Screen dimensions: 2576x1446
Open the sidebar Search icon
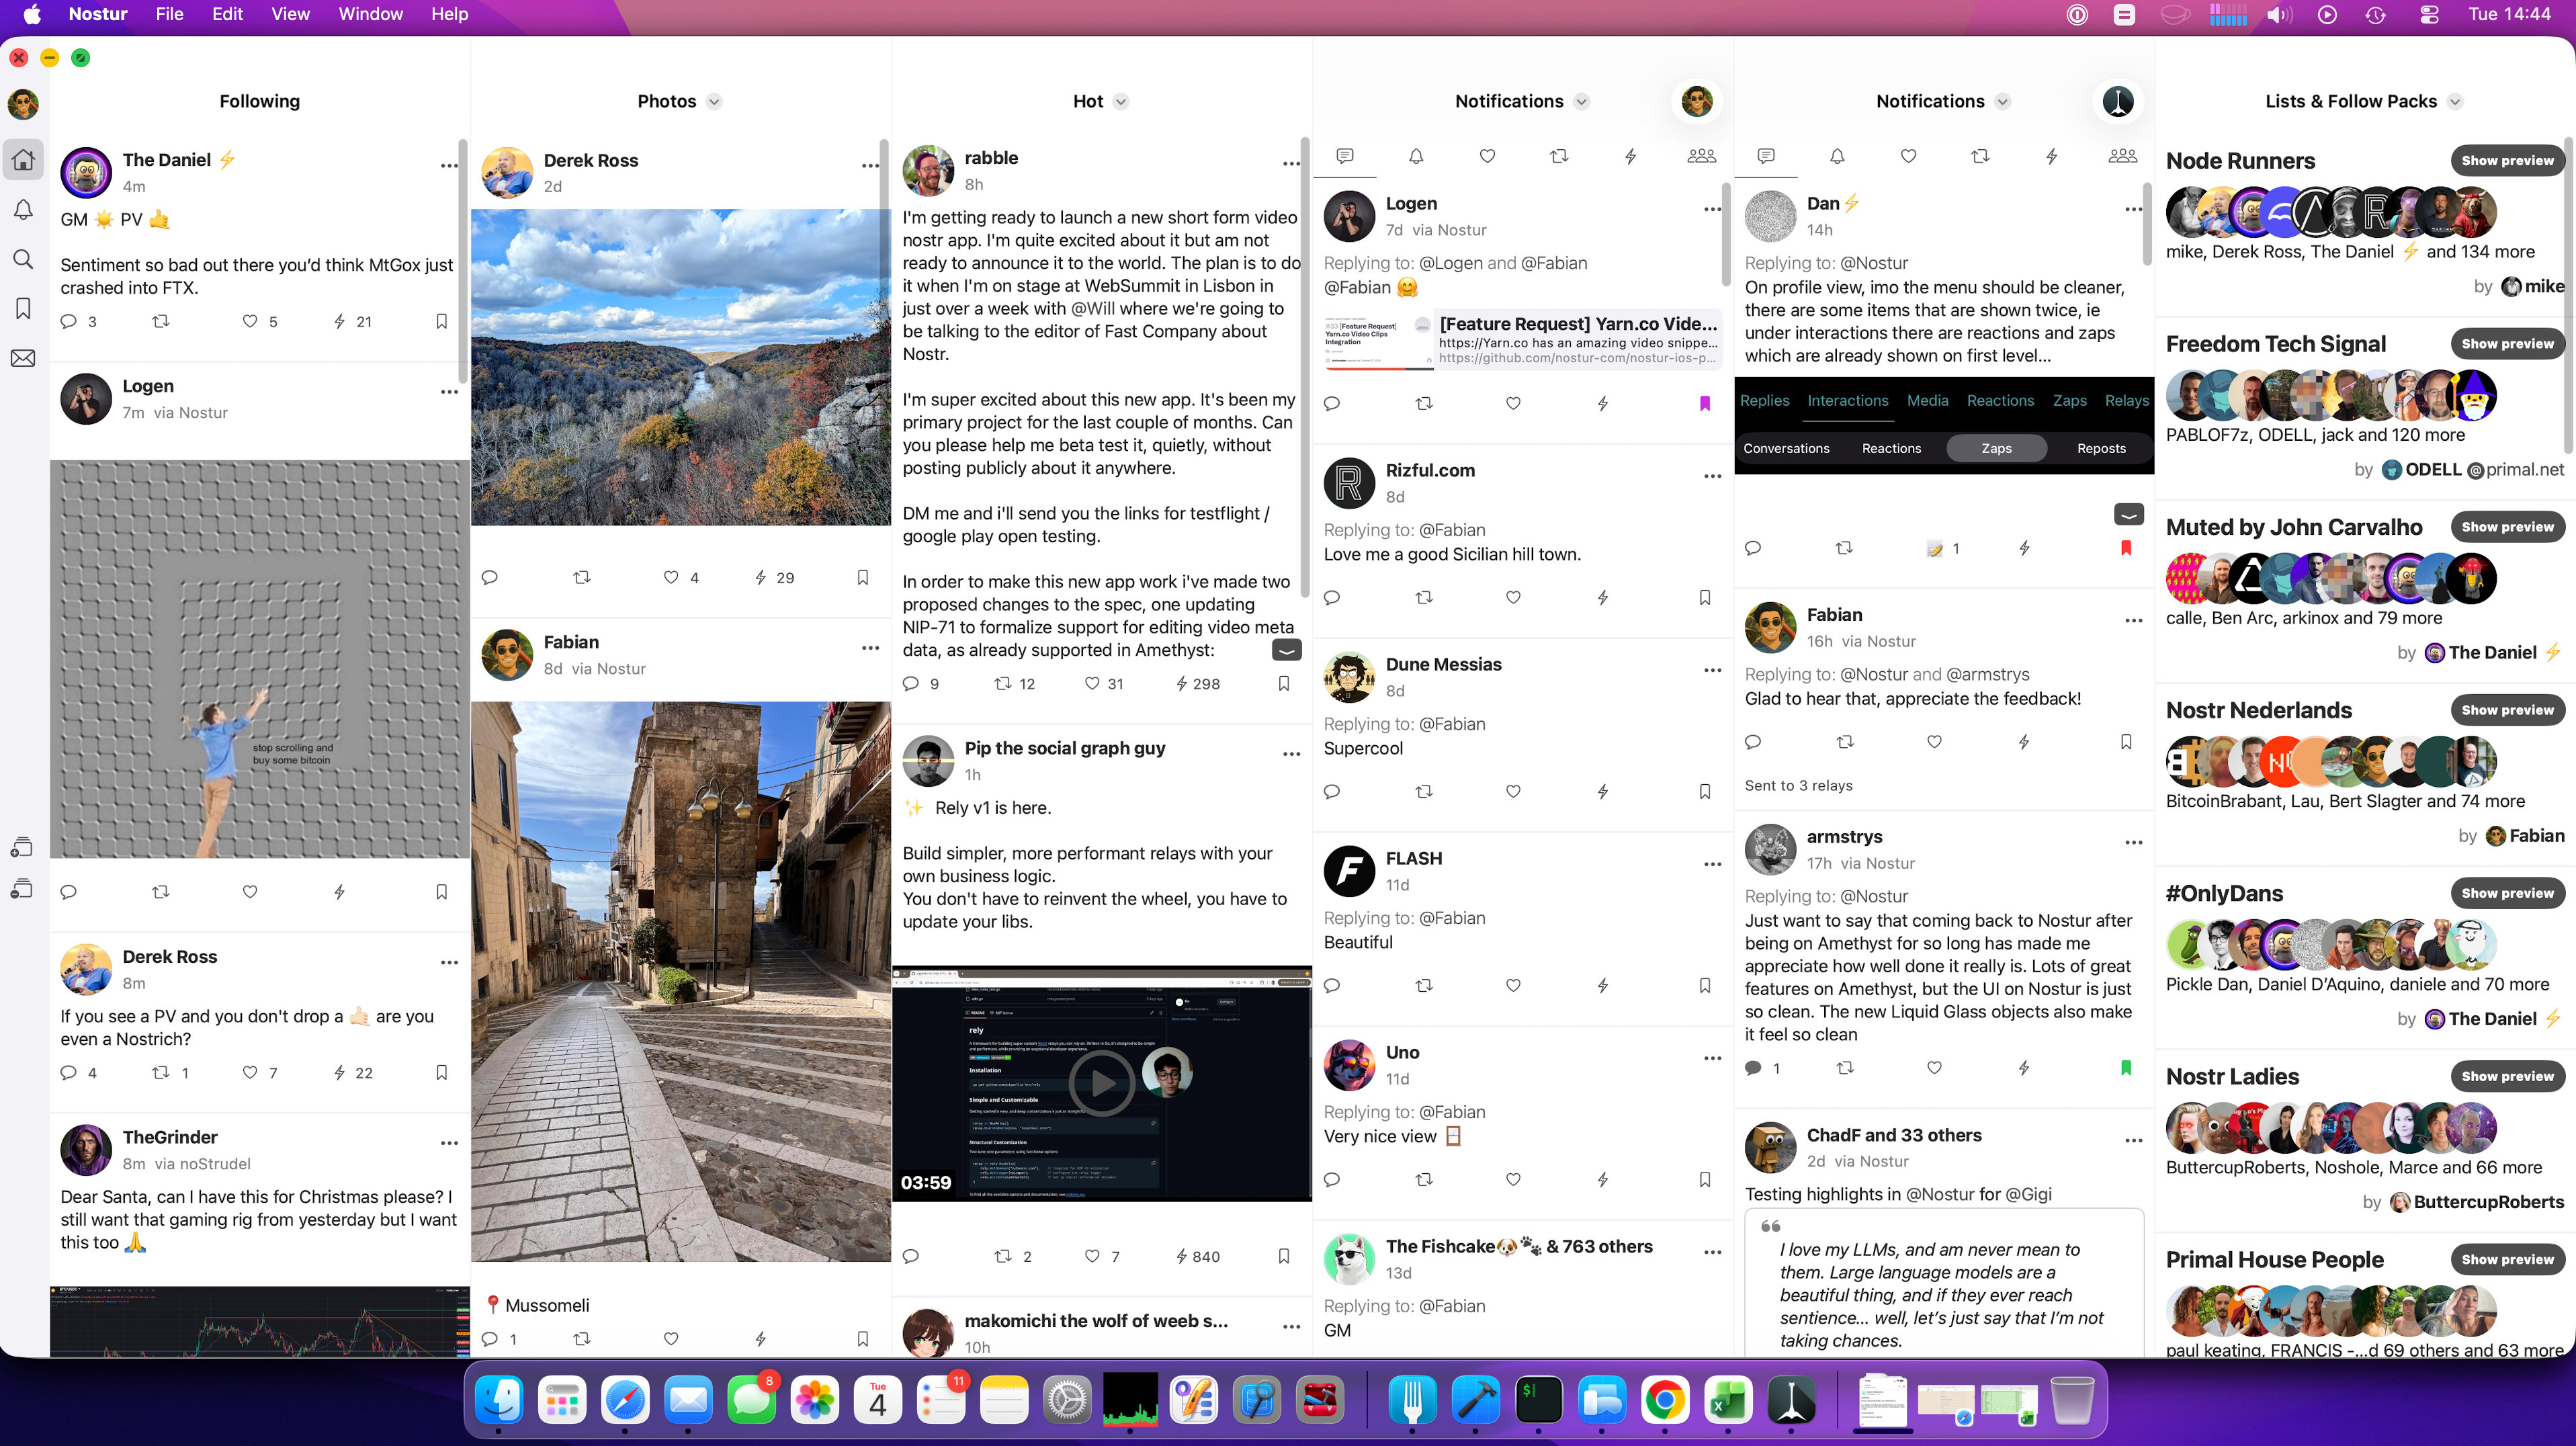pyautogui.click(x=23, y=259)
